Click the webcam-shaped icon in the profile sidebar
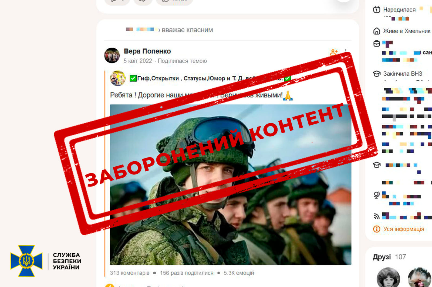 377,195
